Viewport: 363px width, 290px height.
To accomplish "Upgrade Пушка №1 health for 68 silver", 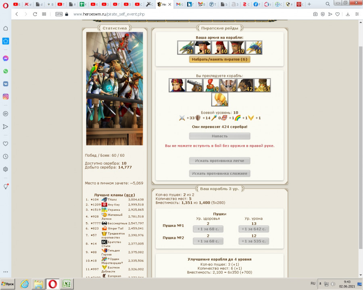I will (x=208, y=229).
